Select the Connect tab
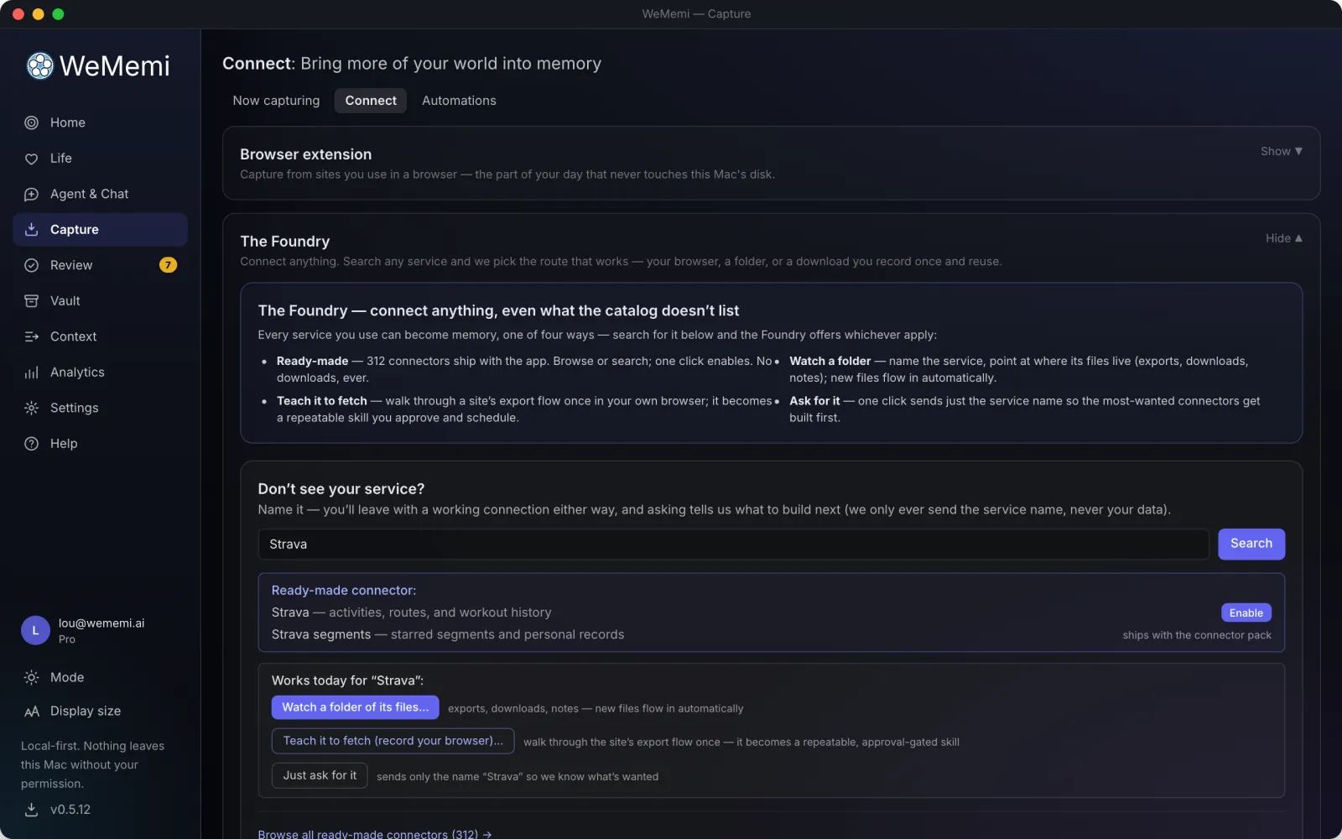1342x839 pixels. click(371, 101)
